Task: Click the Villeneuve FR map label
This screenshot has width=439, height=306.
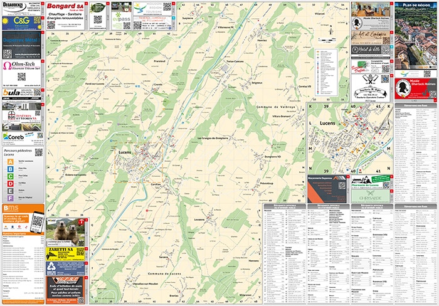Action: tap(225, 28)
